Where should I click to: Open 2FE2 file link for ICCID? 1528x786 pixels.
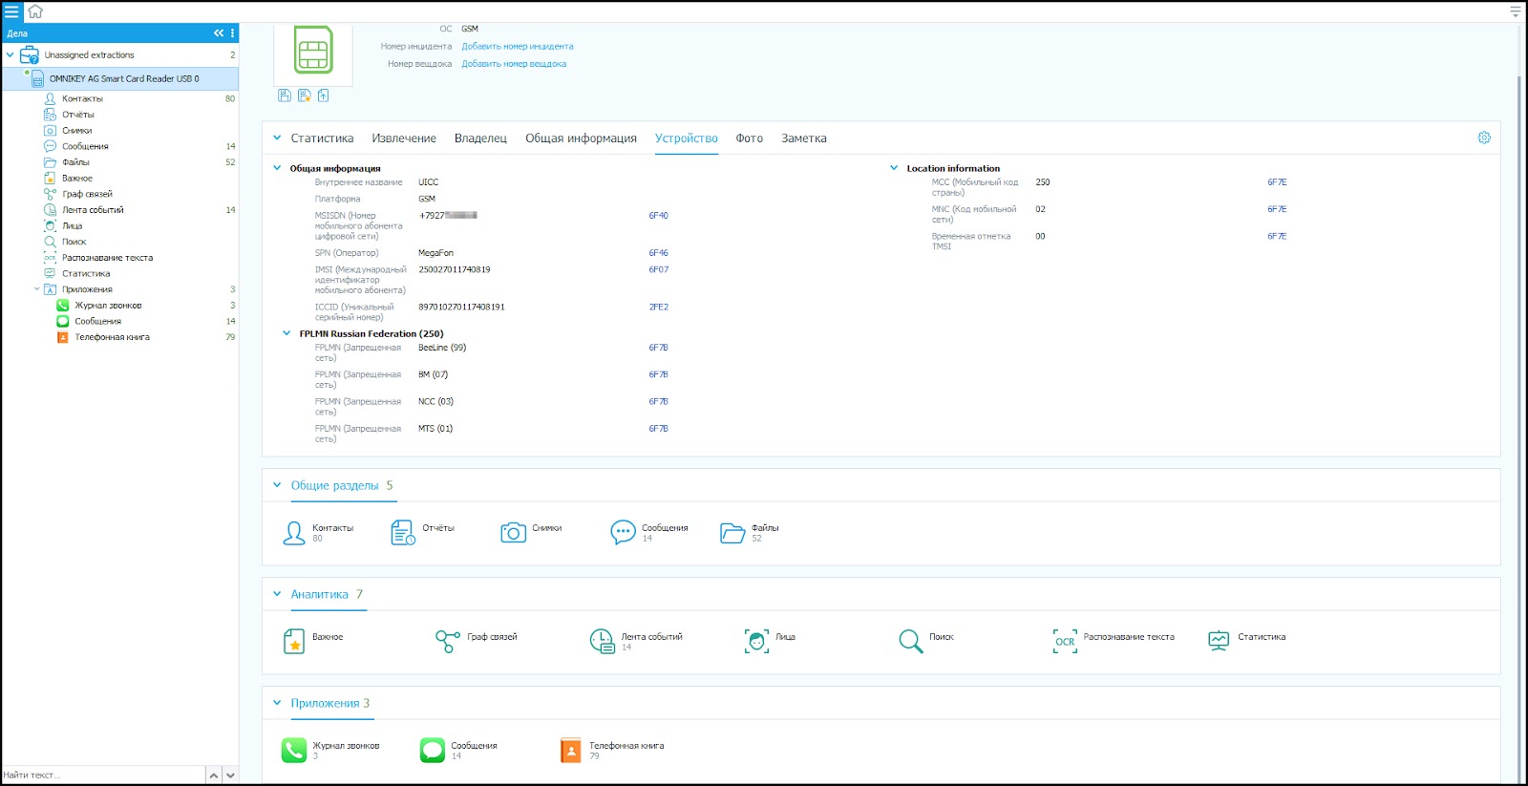coord(658,307)
